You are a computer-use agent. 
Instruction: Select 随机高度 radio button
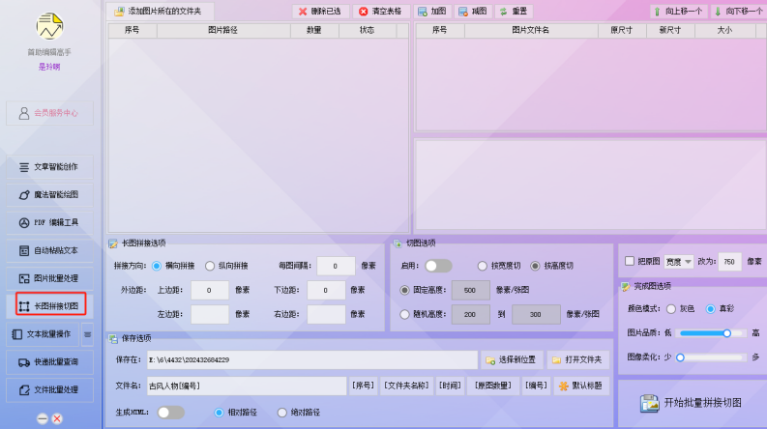pos(404,314)
